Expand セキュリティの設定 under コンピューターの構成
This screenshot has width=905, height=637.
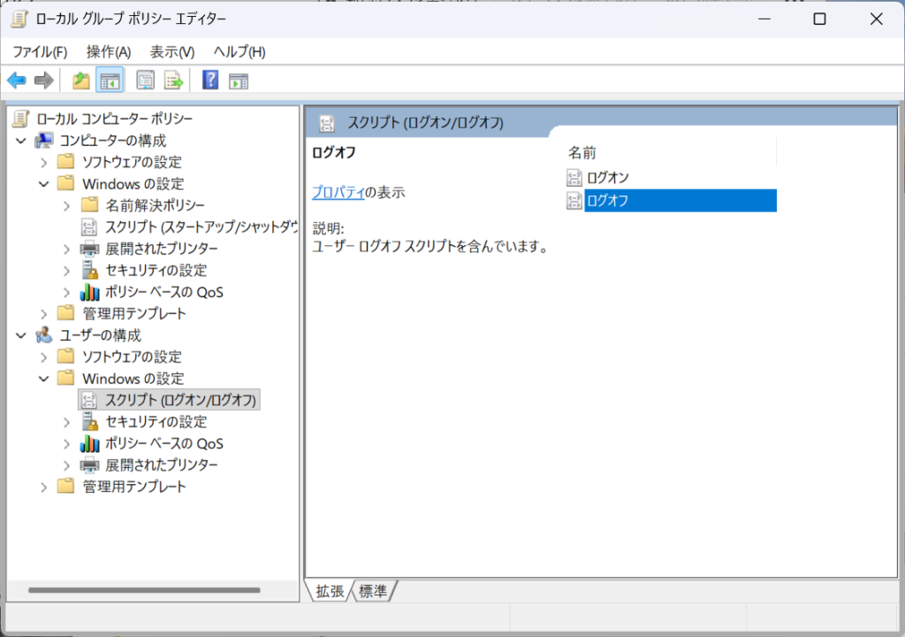pyautogui.click(x=67, y=271)
